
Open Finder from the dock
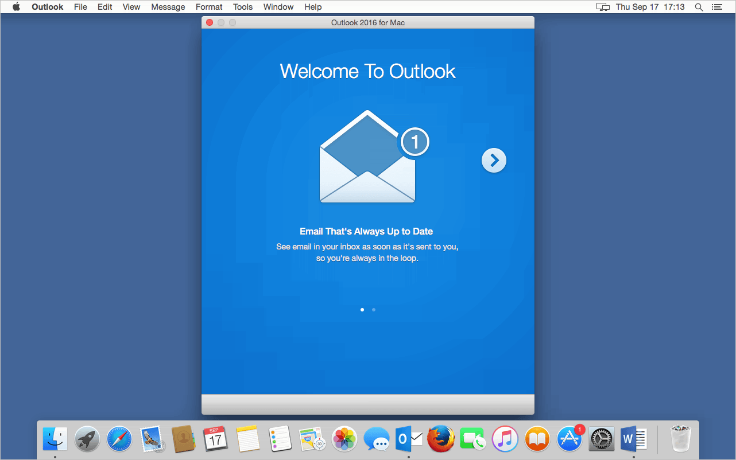[x=55, y=439]
